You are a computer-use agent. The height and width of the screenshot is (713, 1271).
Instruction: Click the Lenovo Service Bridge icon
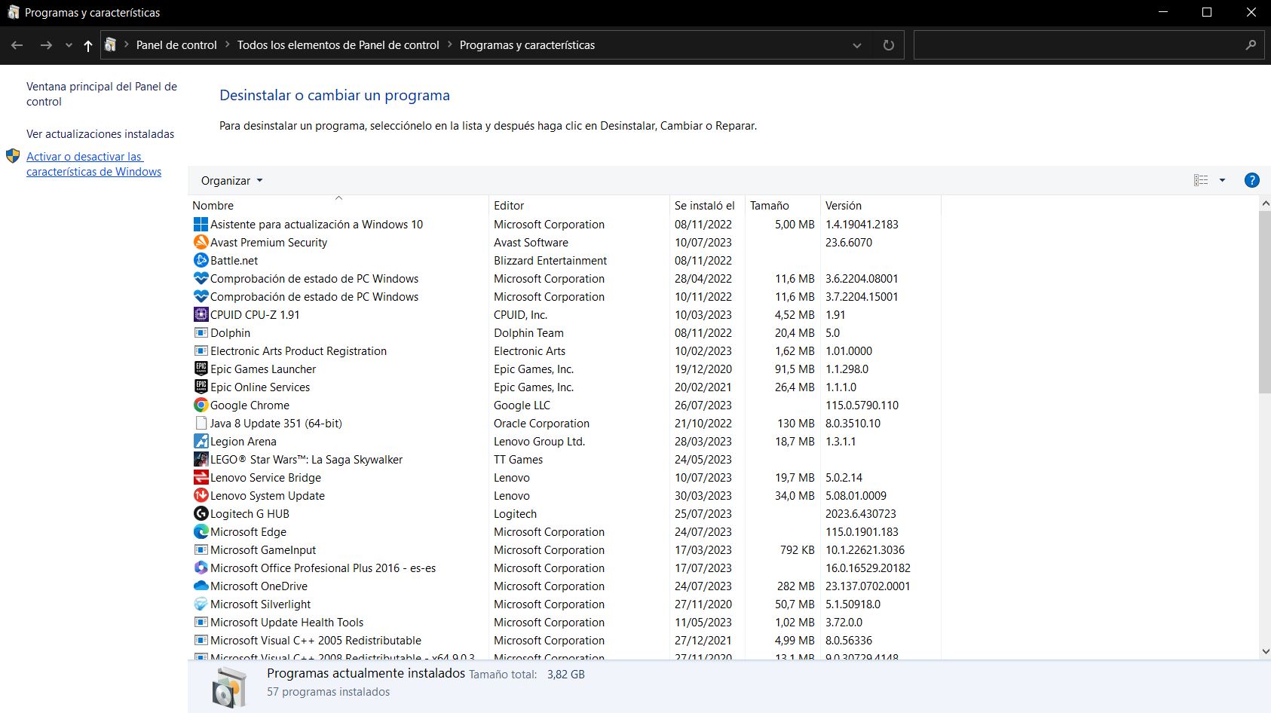click(x=201, y=477)
